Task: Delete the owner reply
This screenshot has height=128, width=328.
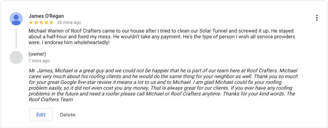Action: point(68,115)
